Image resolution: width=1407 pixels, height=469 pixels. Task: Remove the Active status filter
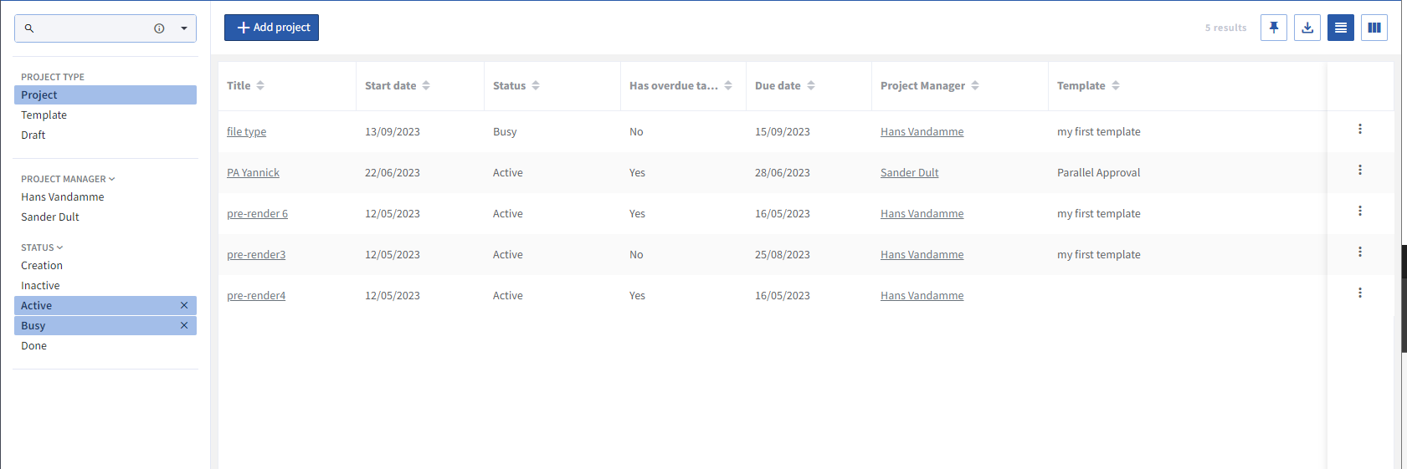point(184,305)
